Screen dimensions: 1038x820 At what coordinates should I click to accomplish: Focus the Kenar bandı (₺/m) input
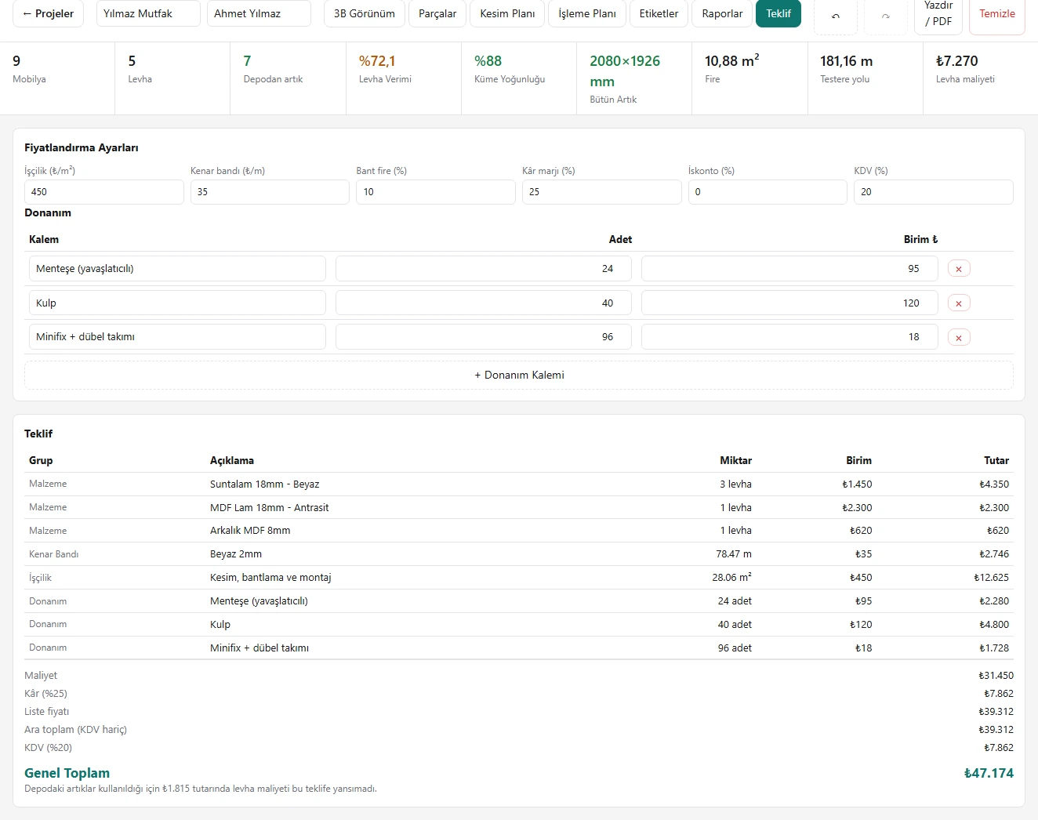tap(270, 192)
